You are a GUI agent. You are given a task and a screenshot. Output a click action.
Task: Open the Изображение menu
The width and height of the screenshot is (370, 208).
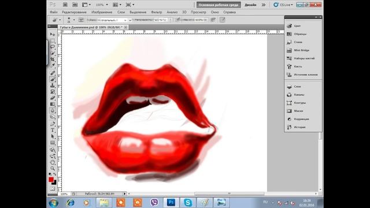[102, 12]
